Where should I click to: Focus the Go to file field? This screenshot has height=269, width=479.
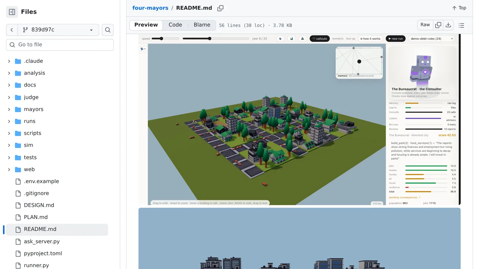60,45
